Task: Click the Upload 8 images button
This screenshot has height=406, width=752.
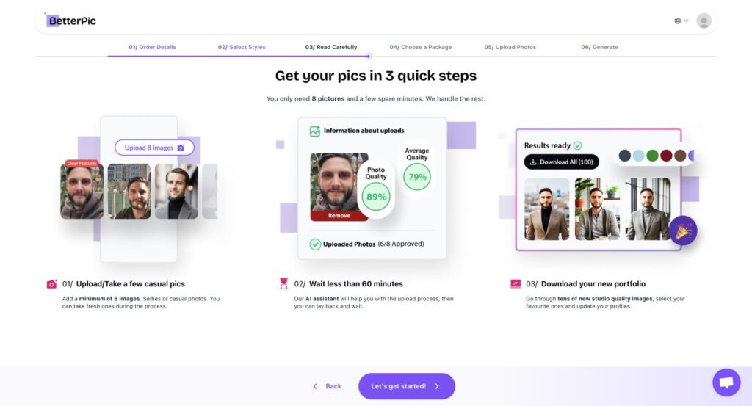Action: point(154,148)
